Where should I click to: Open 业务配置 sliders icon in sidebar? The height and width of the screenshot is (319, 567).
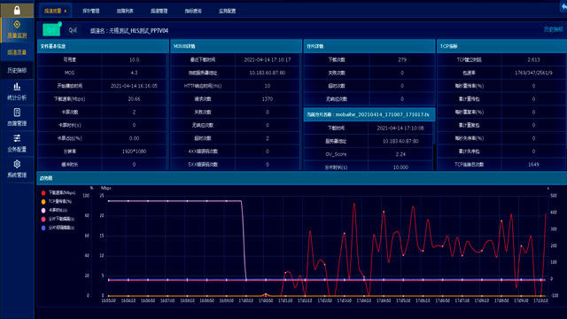17,138
